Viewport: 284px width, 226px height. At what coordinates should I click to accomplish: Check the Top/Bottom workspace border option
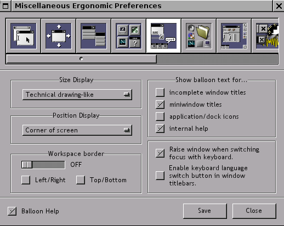click(81, 180)
